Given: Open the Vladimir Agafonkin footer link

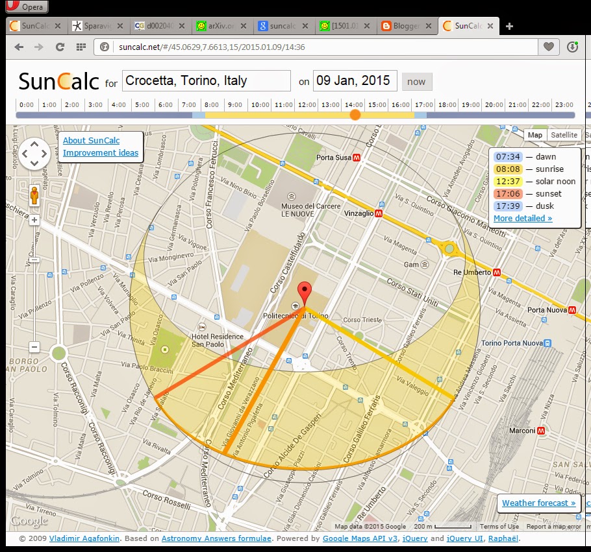Looking at the screenshot, I should click(x=84, y=538).
